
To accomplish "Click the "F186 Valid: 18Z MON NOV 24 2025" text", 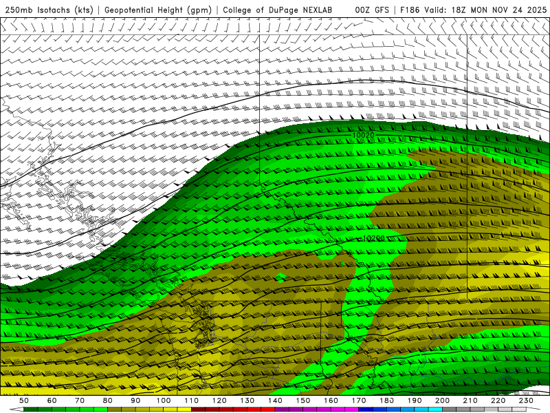I will 473,10.
